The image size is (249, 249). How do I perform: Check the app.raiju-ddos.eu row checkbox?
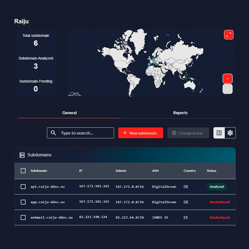pyautogui.click(x=23, y=202)
